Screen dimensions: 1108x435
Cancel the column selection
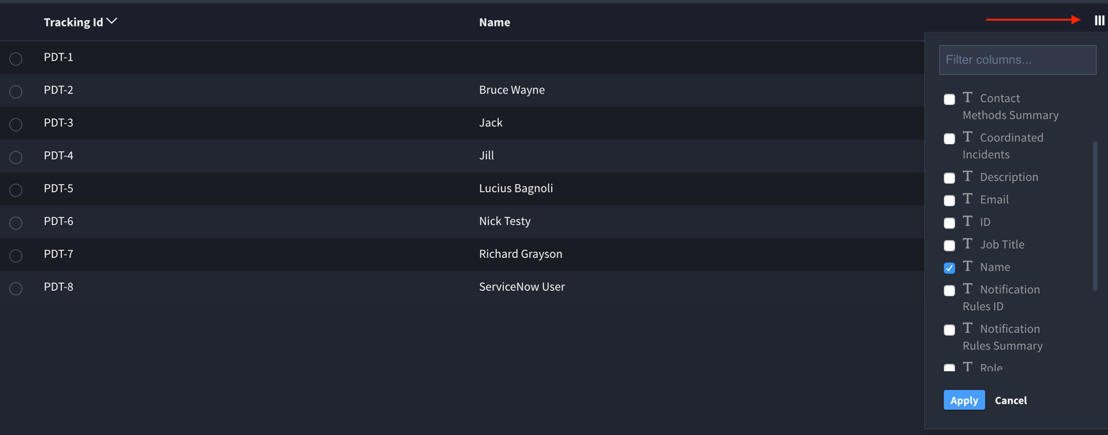(x=1010, y=400)
